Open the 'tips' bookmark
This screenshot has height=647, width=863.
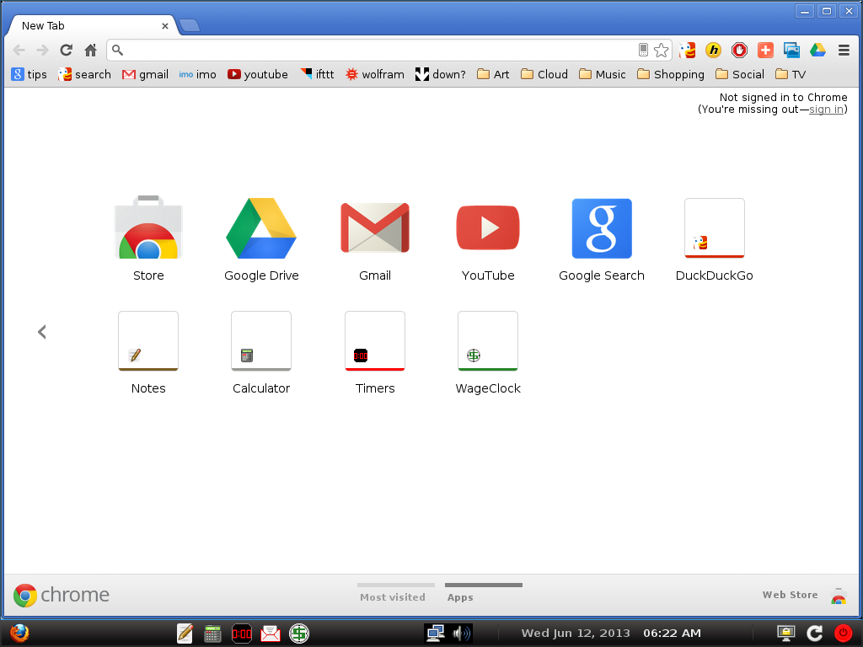point(29,74)
